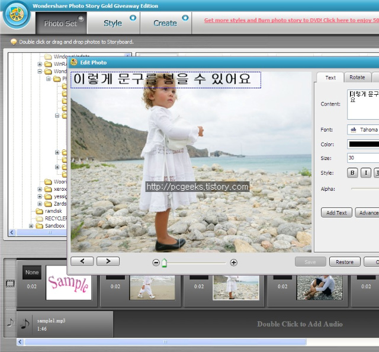Click the greyed-out Save button
Viewport: 379px width, 352px height.
310,262
